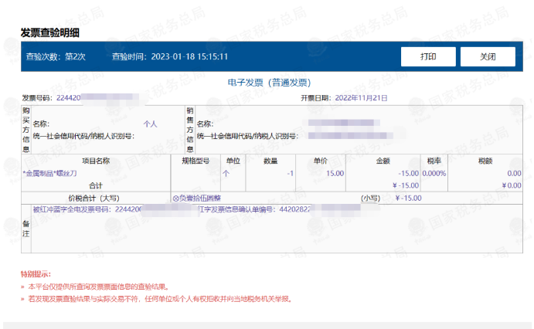Image resolution: width=534 pixels, height=329 pixels.
Task: Click the item name *金属制品*螺丝刀
Action: (x=49, y=174)
